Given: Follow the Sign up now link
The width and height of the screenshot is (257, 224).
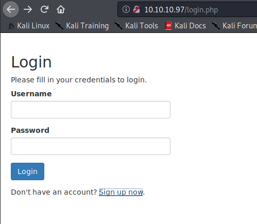Looking at the screenshot, I should [x=121, y=192].
